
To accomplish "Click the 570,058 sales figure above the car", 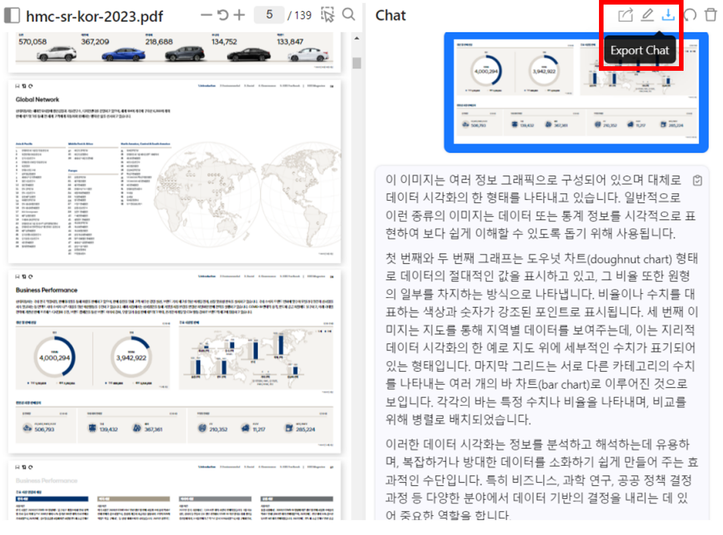I will (33, 41).
